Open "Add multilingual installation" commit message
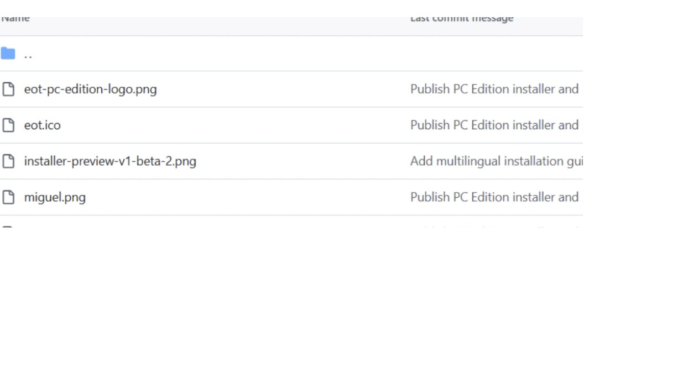 pyautogui.click(x=496, y=161)
